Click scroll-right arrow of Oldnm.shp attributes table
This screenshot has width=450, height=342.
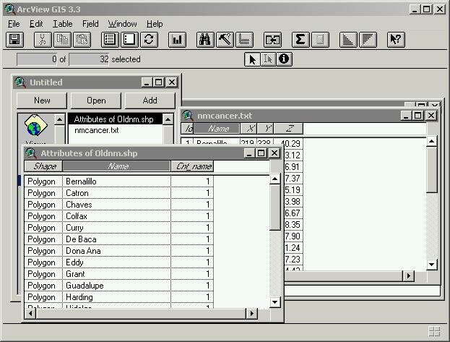click(251, 313)
